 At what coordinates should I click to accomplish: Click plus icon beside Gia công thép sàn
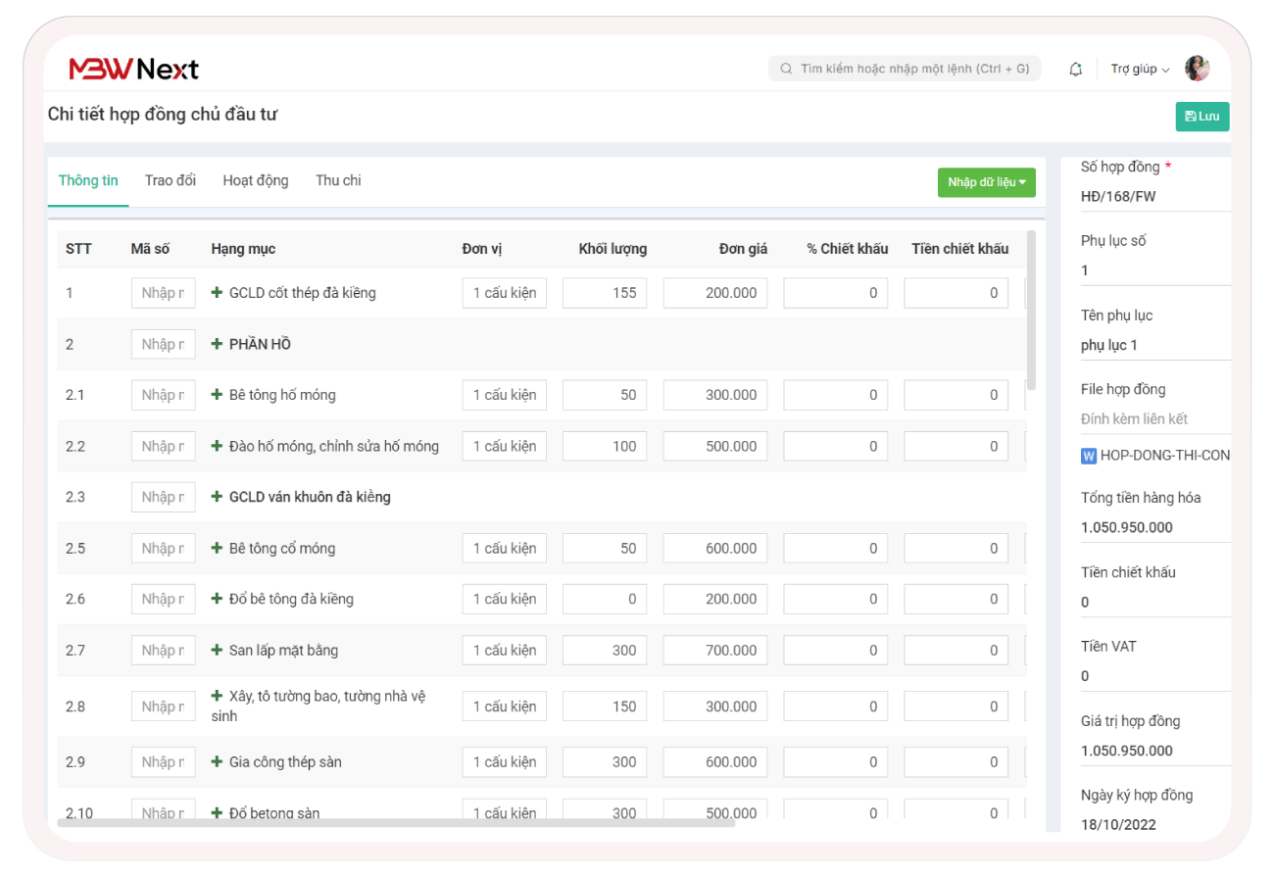pyautogui.click(x=218, y=761)
